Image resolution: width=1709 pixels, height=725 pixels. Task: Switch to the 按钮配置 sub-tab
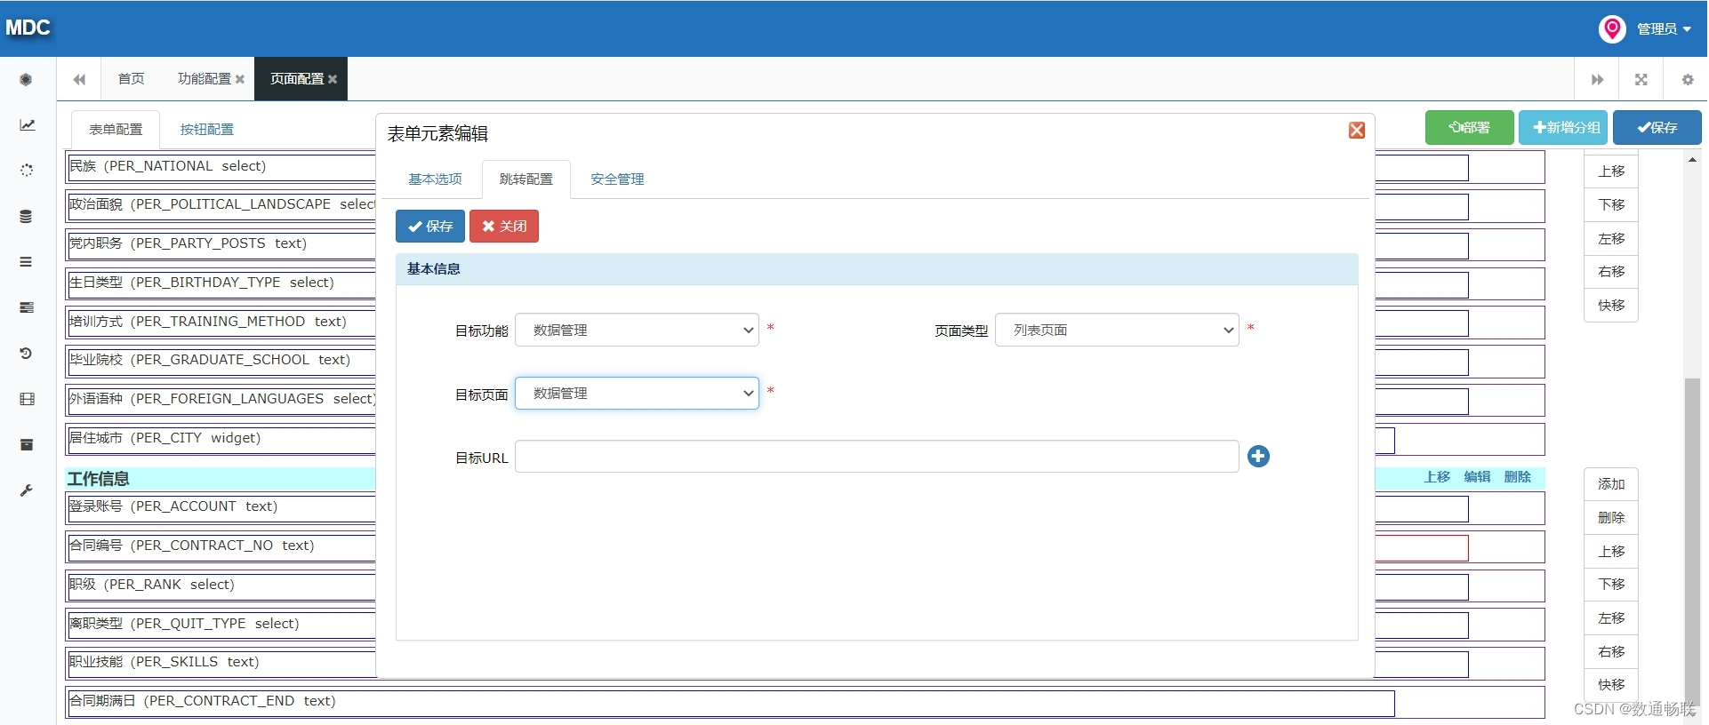tap(206, 130)
